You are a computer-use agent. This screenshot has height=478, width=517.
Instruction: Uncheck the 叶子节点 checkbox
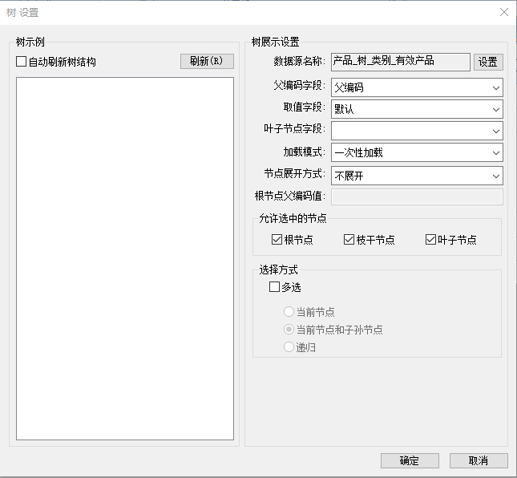point(431,240)
